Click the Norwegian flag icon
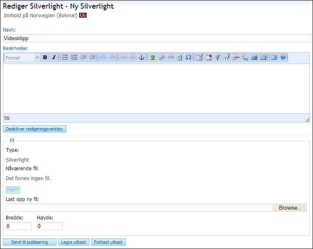Screen dimensions: 313x249 (83, 15)
